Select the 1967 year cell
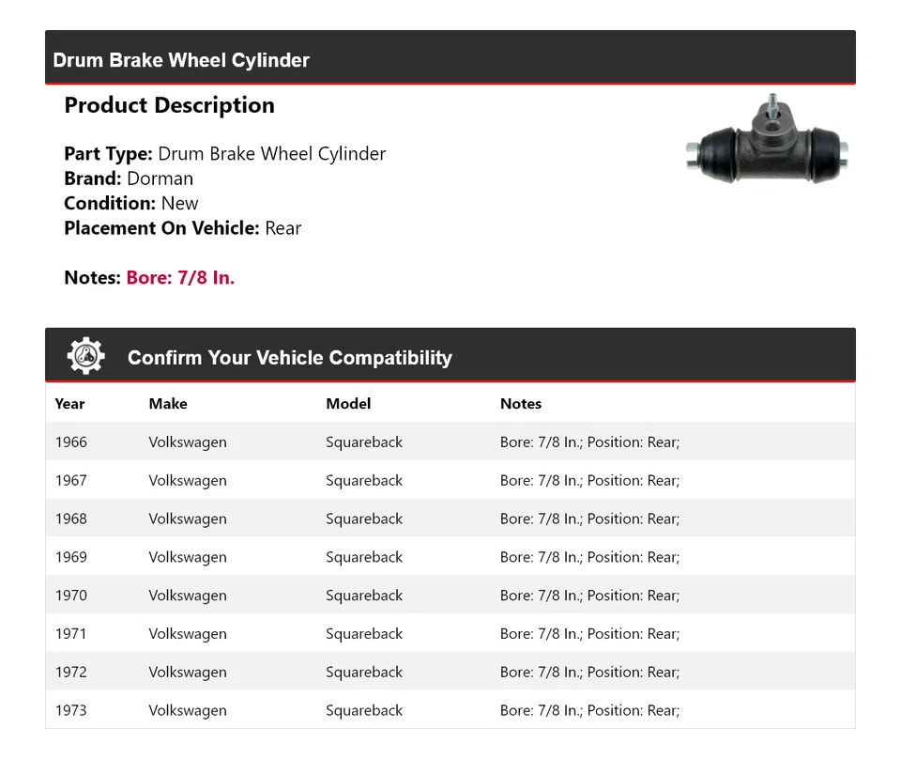This screenshot has height=759, width=901. tap(71, 481)
